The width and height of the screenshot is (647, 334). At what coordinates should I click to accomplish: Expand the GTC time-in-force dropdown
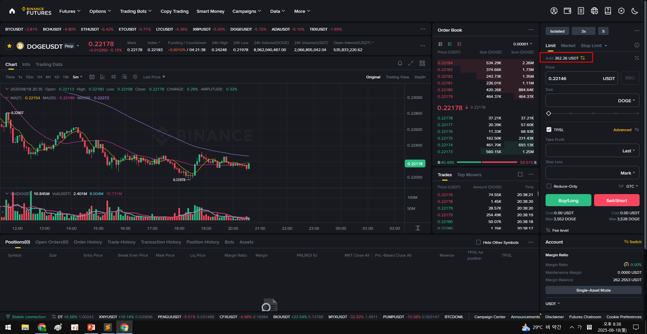632,186
